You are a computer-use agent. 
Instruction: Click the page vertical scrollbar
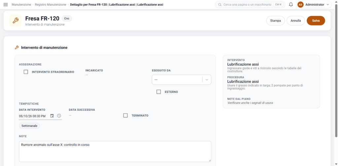point(336,71)
